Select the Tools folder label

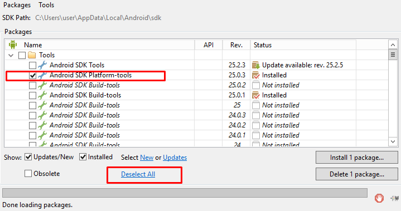[47, 55]
